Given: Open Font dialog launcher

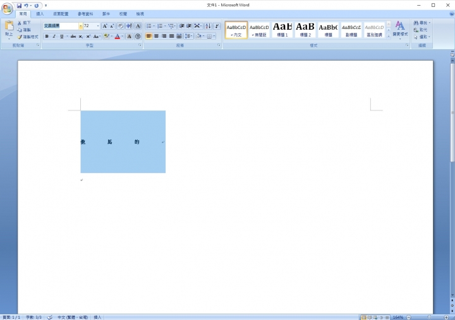Looking at the screenshot, I should 140,45.
